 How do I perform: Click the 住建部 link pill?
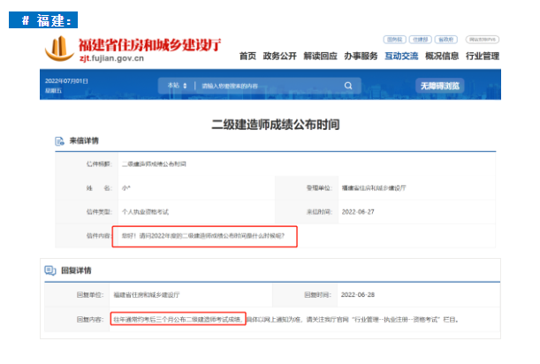pos(420,40)
